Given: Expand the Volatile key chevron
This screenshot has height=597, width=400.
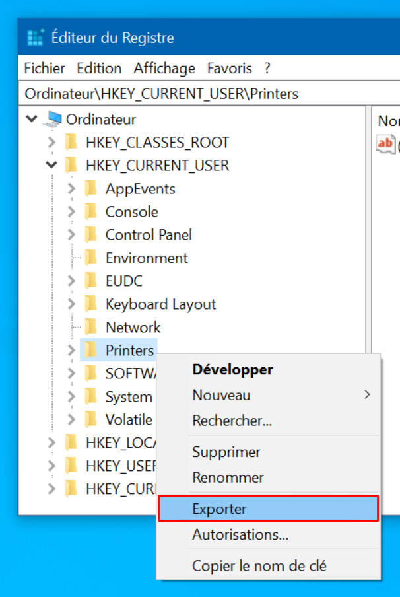Looking at the screenshot, I should click(71, 419).
